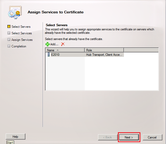The width and height of the screenshot is (166, 144).
Task: Select the E2010 server row name
Action: click(x=55, y=55)
